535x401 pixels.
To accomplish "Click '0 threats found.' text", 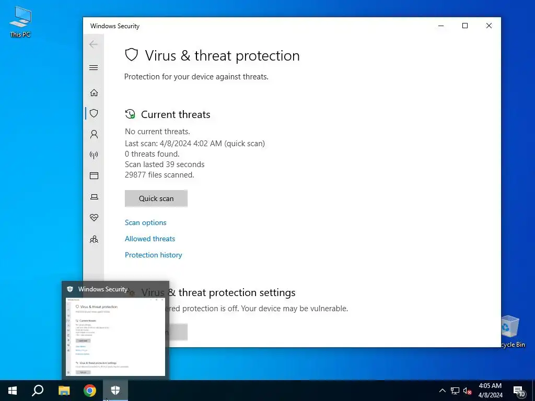I will [x=152, y=154].
